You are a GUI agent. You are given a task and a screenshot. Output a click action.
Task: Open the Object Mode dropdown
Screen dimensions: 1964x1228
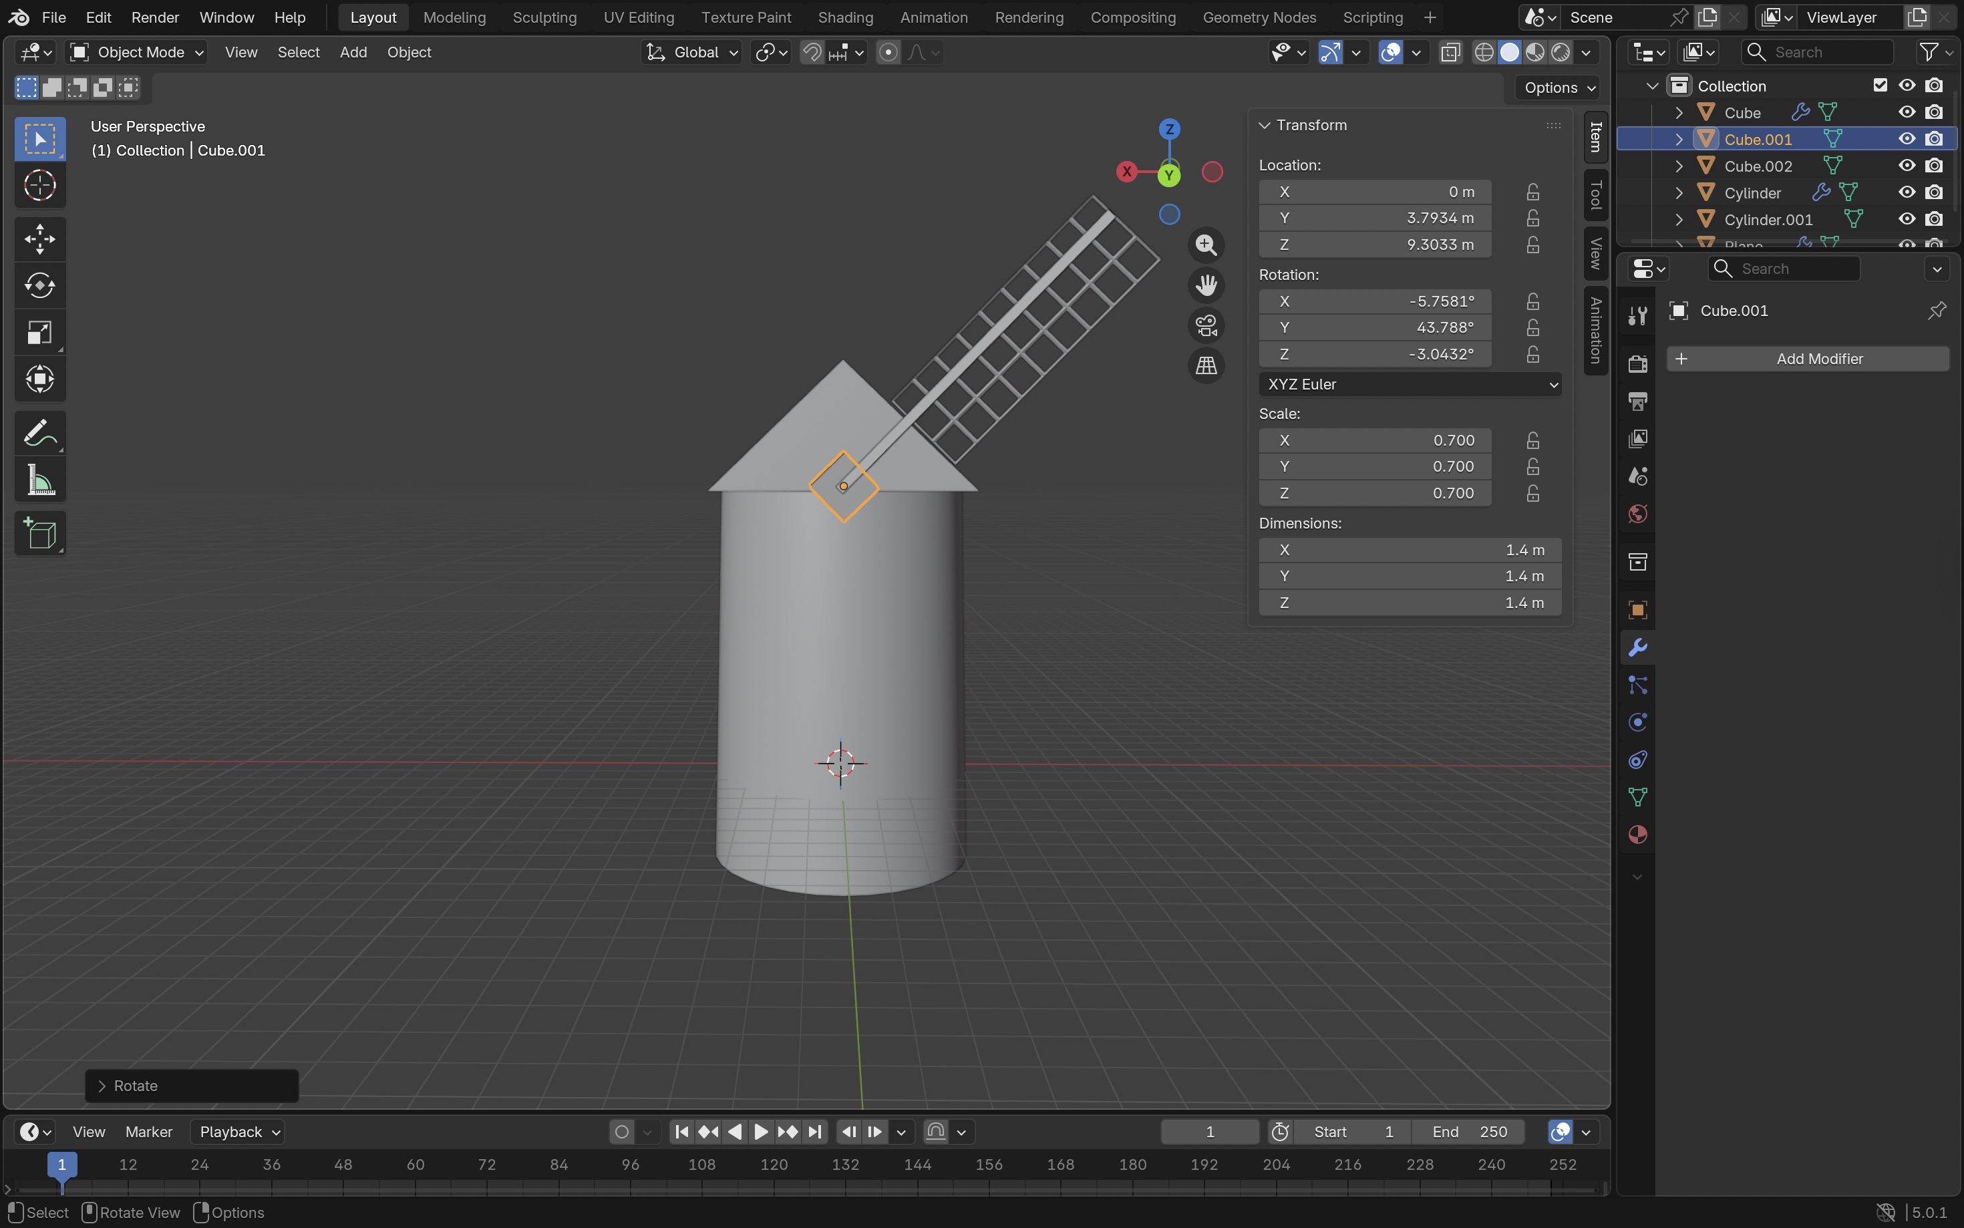pos(136,53)
